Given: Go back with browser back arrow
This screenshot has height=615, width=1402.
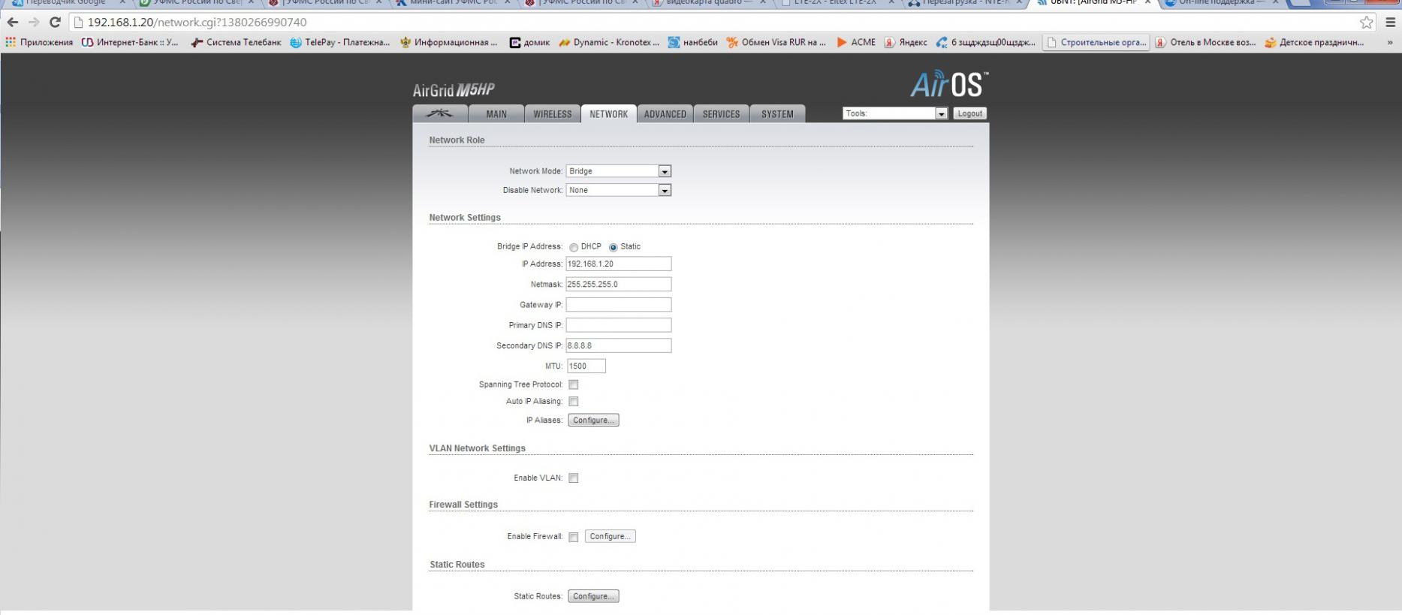Looking at the screenshot, I should coord(13,23).
